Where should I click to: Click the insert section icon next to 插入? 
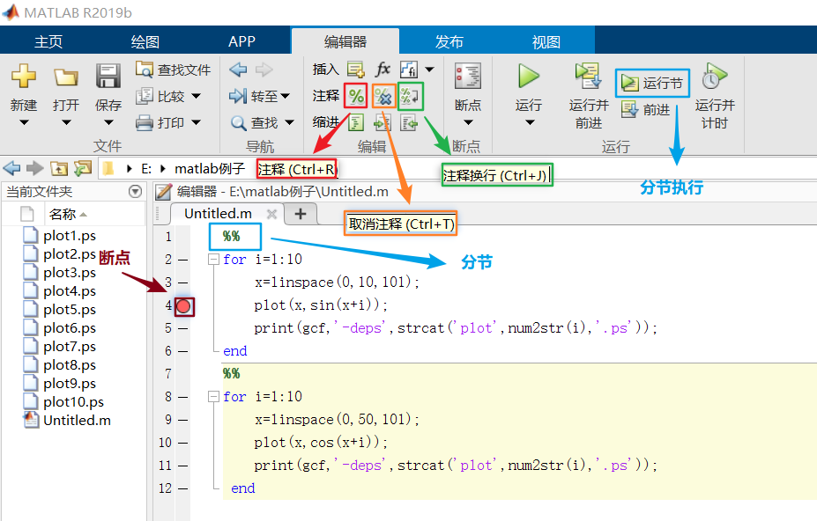pyautogui.click(x=356, y=70)
